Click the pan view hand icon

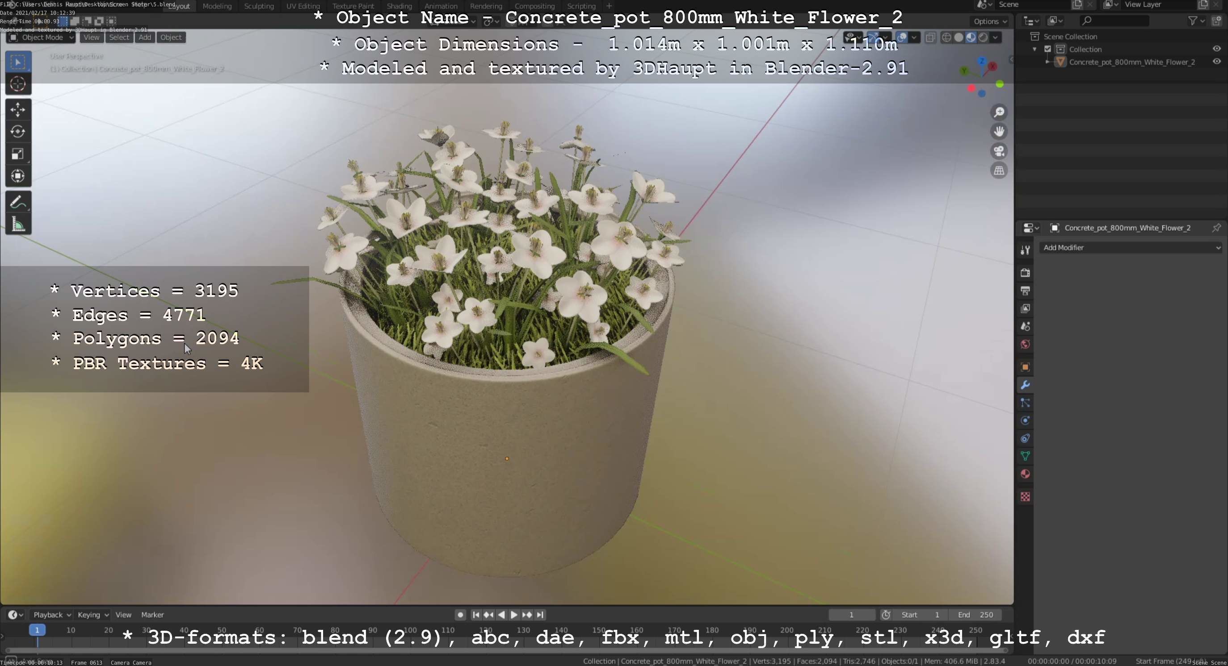pos(999,131)
